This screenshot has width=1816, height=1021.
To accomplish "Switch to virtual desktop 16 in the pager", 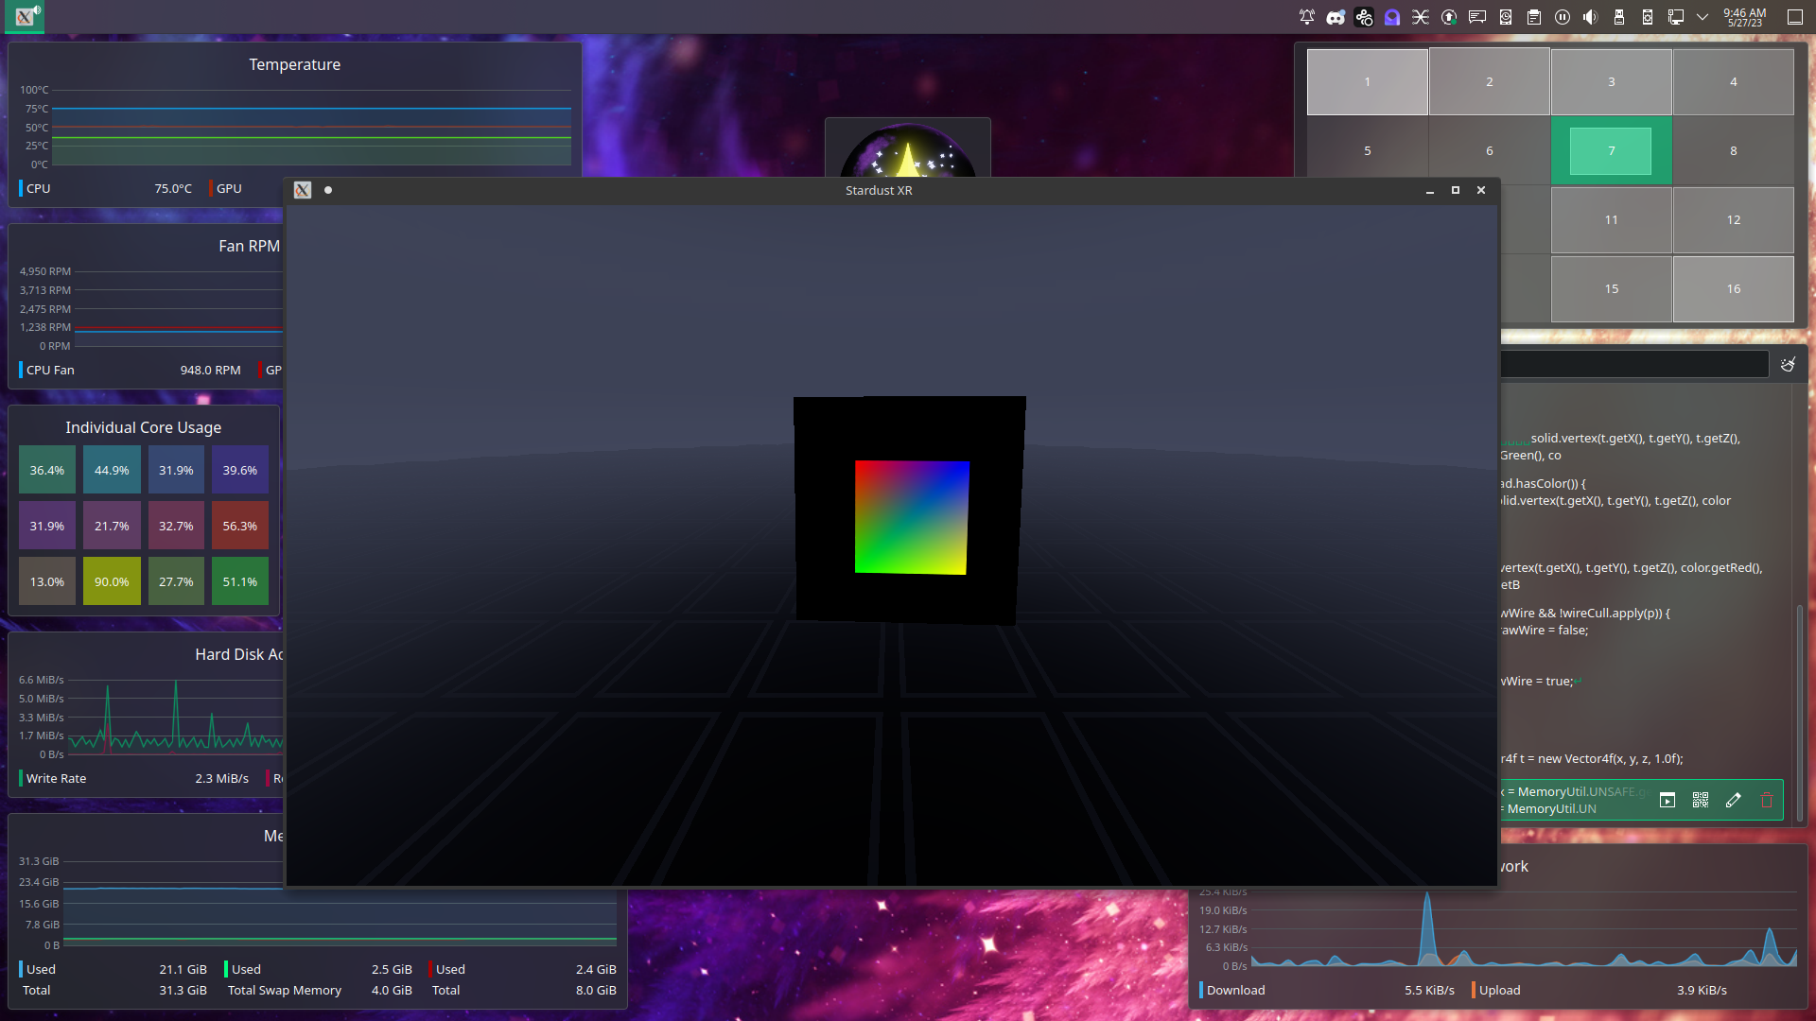I will (x=1733, y=288).
